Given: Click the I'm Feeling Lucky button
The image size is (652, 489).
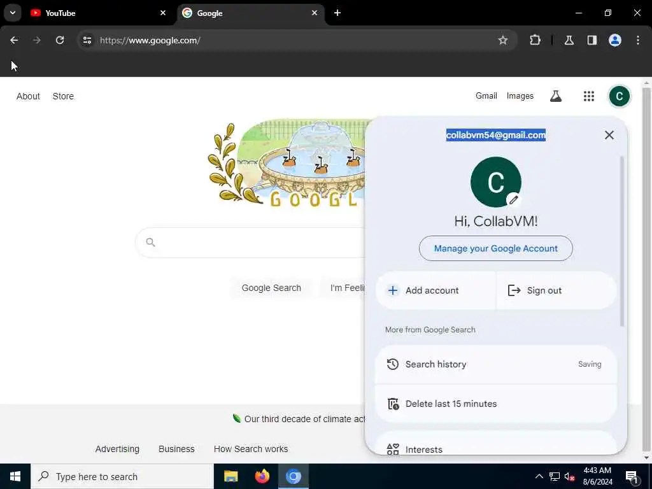Looking at the screenshot, I should tap(343, 288).
